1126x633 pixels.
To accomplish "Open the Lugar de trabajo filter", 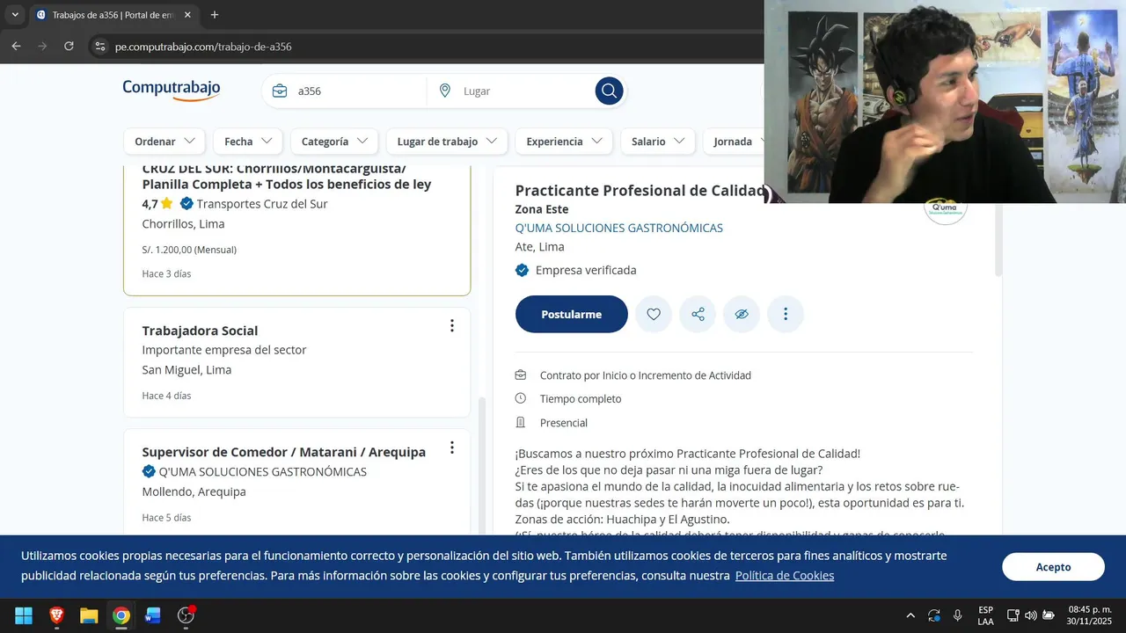I will pos(447,142).
